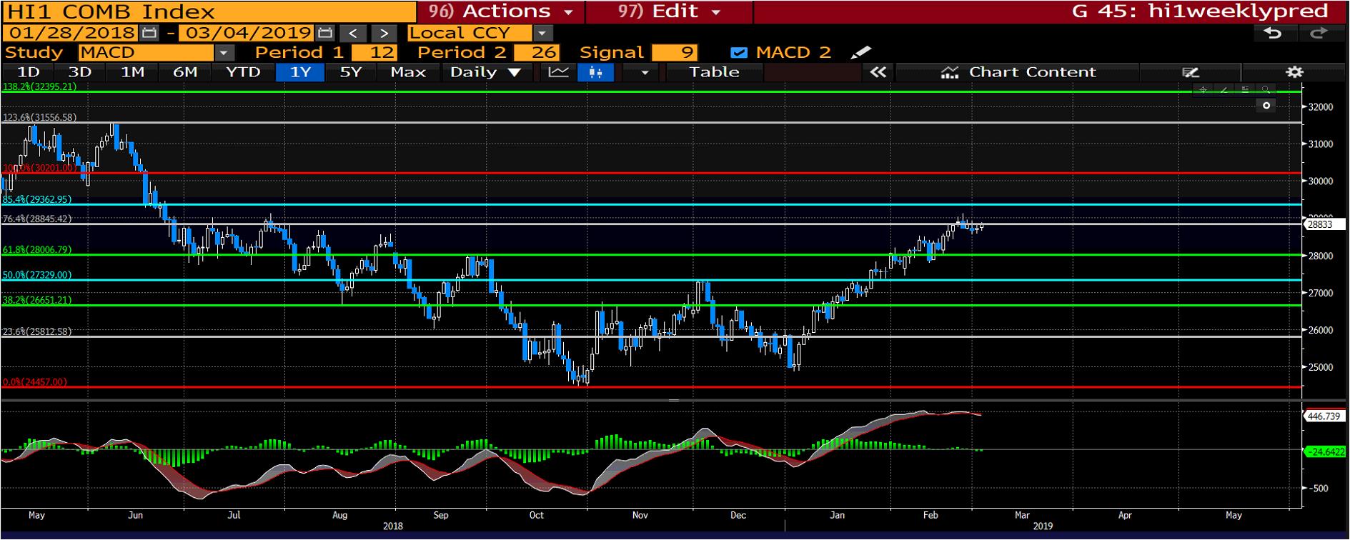Switch to line chart type icon

(x=558, y=72)
